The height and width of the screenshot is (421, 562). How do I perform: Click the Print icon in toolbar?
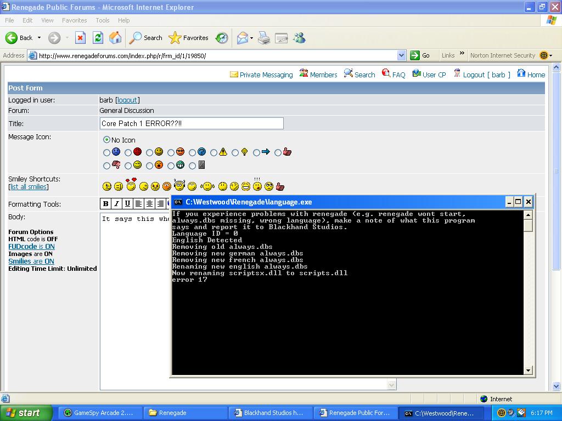point(264,38)
